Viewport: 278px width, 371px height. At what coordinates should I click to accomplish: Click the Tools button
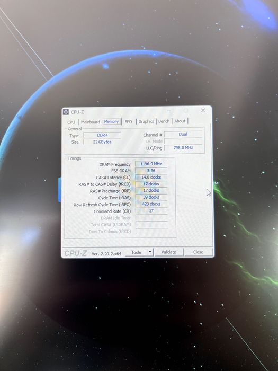(136, 252)
